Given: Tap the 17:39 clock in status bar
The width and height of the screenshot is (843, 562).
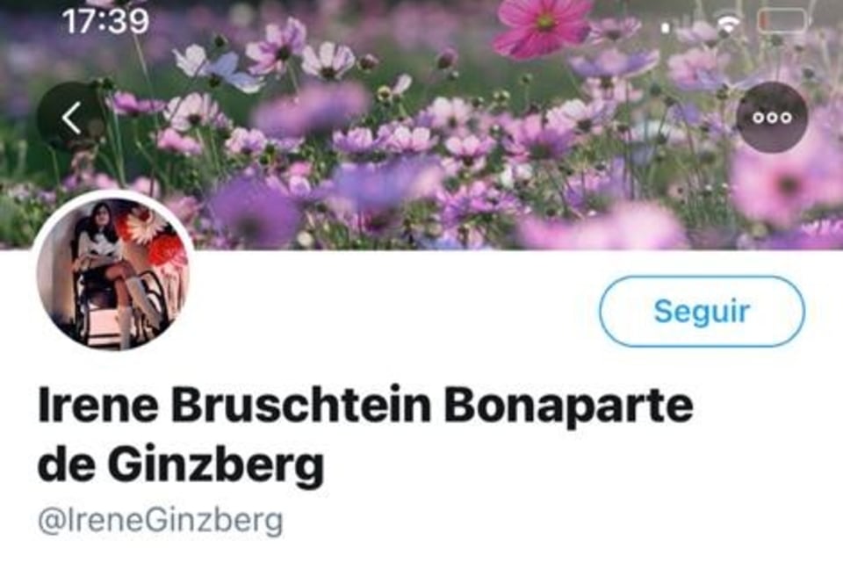Looking at the screenshot, I should tap(105, 21).
